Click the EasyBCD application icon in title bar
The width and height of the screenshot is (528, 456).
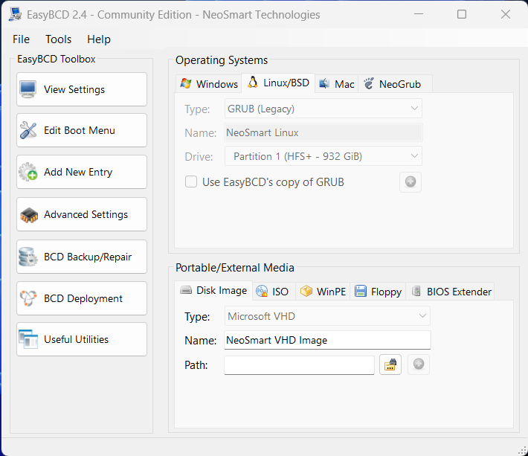point(15,14)
